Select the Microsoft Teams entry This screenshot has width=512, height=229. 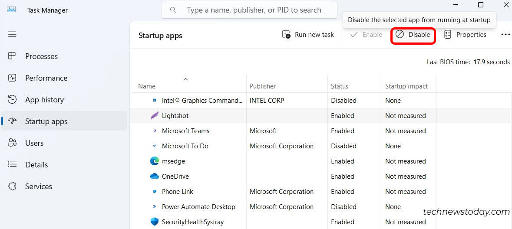point(185,131)
